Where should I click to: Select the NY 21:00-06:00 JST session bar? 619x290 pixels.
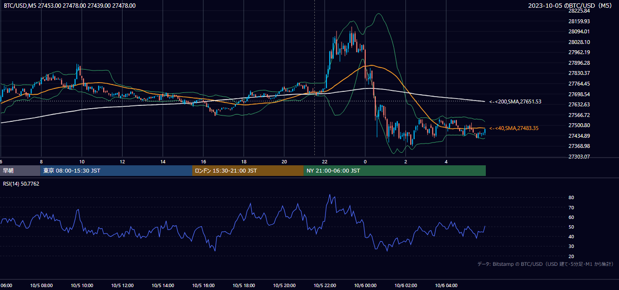point(395,171)
